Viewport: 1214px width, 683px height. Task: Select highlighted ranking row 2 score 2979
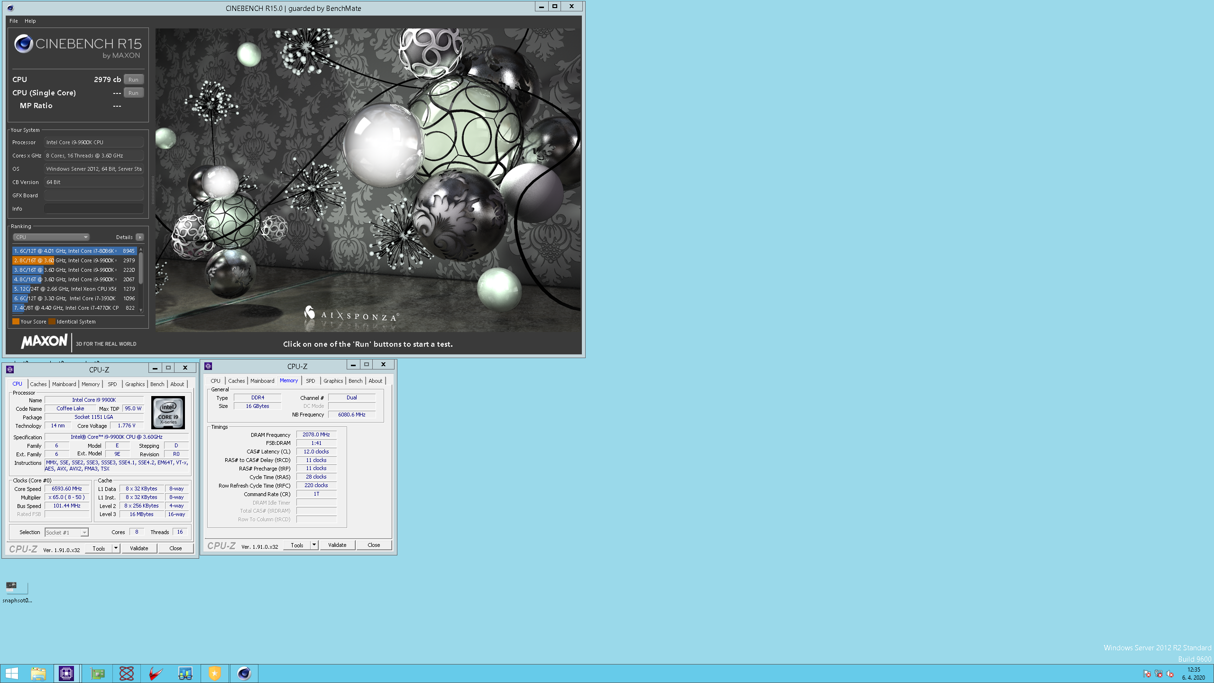[74, 260]
